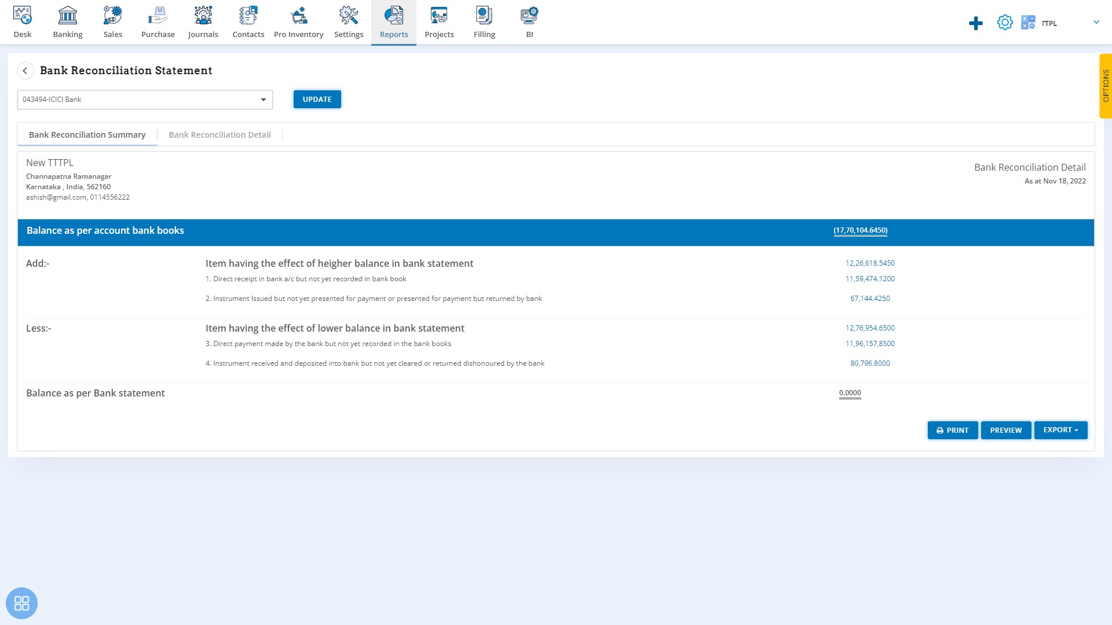Open the gear settings icon at top right
The width and height of the screenshot is (1112, 625).
pyautogui.click(x=1005, y=23)
